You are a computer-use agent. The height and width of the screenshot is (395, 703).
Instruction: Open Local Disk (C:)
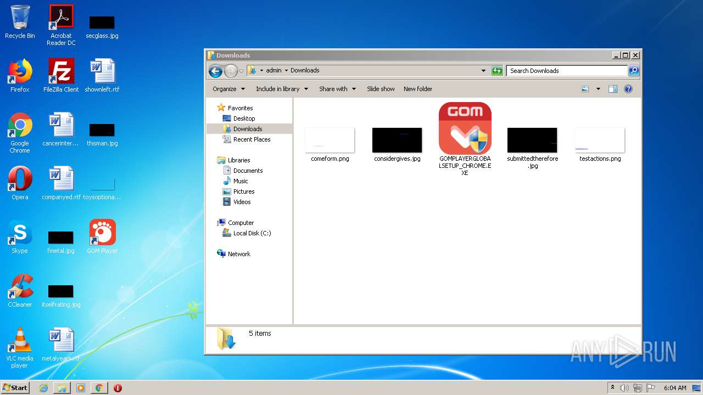point(252,233)
